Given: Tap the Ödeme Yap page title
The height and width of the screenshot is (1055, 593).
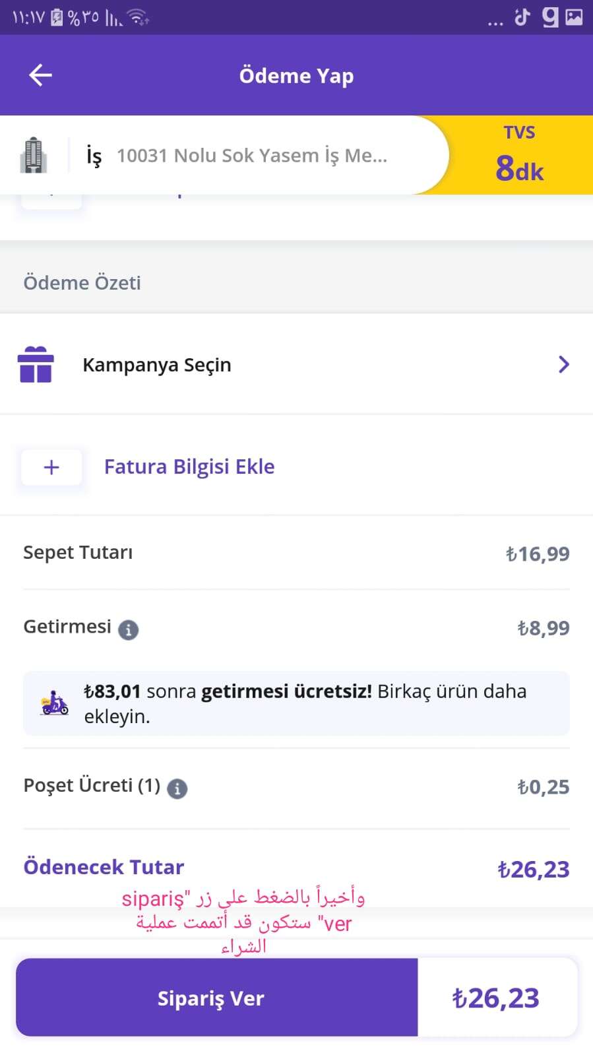Looking at the screenshot, I should [x=296, y=76].
